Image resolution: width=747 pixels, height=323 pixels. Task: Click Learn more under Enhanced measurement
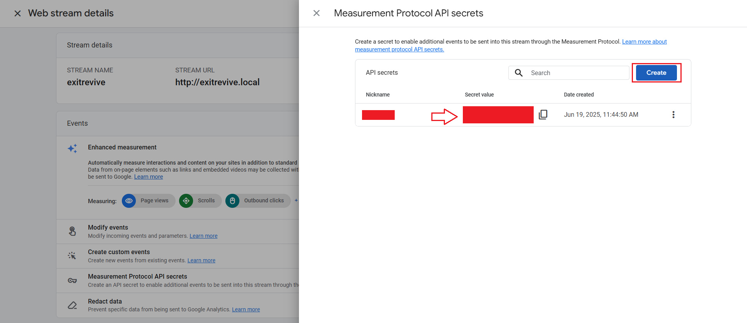point(148,176)
